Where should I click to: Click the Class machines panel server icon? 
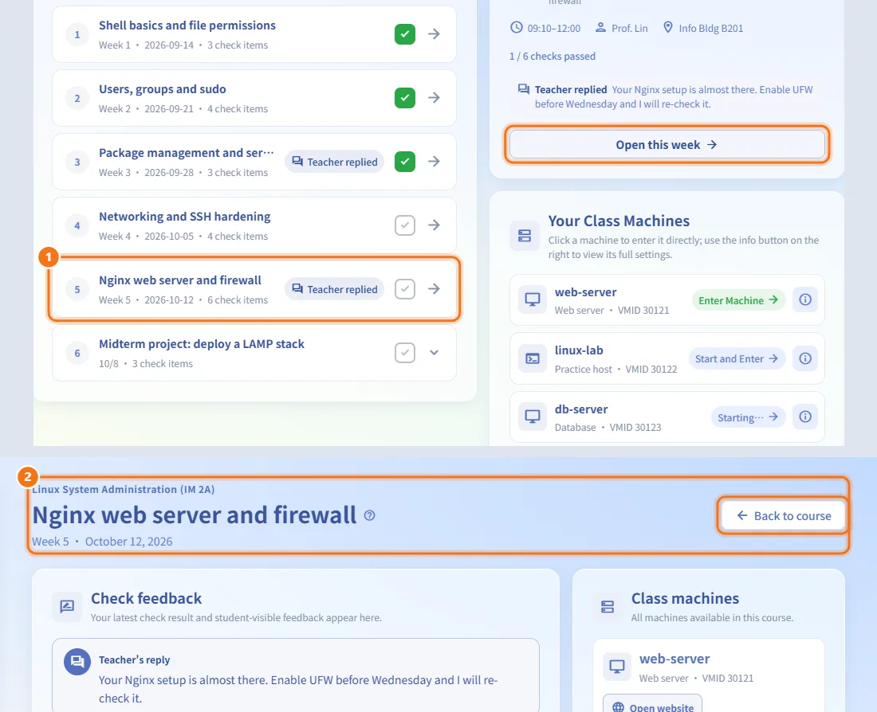pyautogui.click(x=608, y=606)
